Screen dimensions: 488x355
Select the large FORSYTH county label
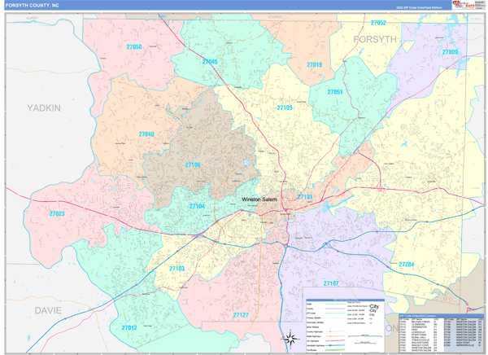pos(374,38)
